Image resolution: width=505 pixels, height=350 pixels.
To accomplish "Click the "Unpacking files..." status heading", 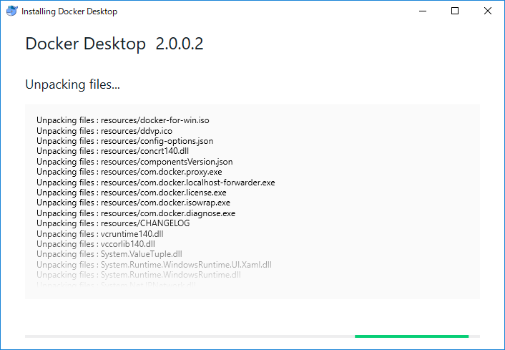I will pyautogui.click(x=72, y=84).
